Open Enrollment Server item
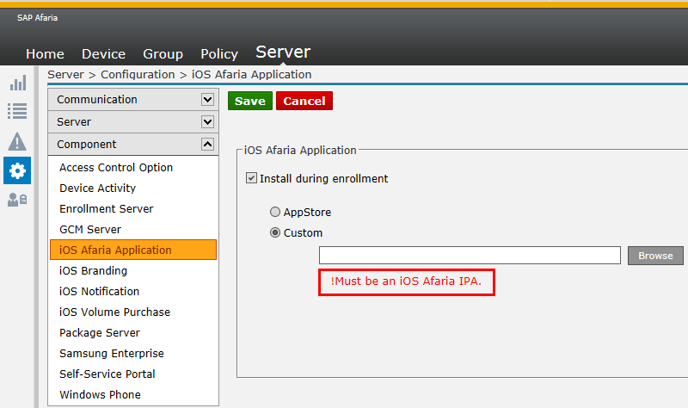The image size is (688, 408). 106,208
